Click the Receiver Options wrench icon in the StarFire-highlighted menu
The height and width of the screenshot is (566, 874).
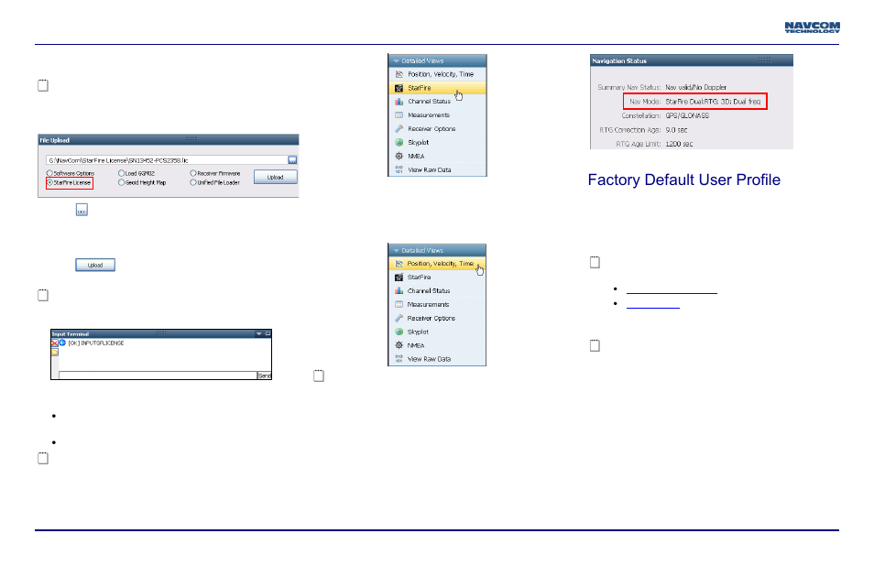click(399, 129)
